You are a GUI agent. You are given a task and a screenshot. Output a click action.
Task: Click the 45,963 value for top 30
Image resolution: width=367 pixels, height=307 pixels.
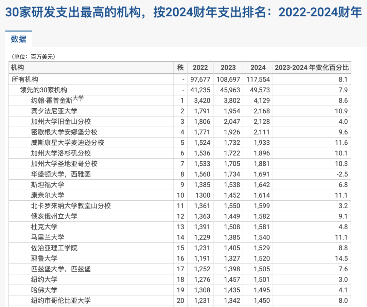coord(230,90)
